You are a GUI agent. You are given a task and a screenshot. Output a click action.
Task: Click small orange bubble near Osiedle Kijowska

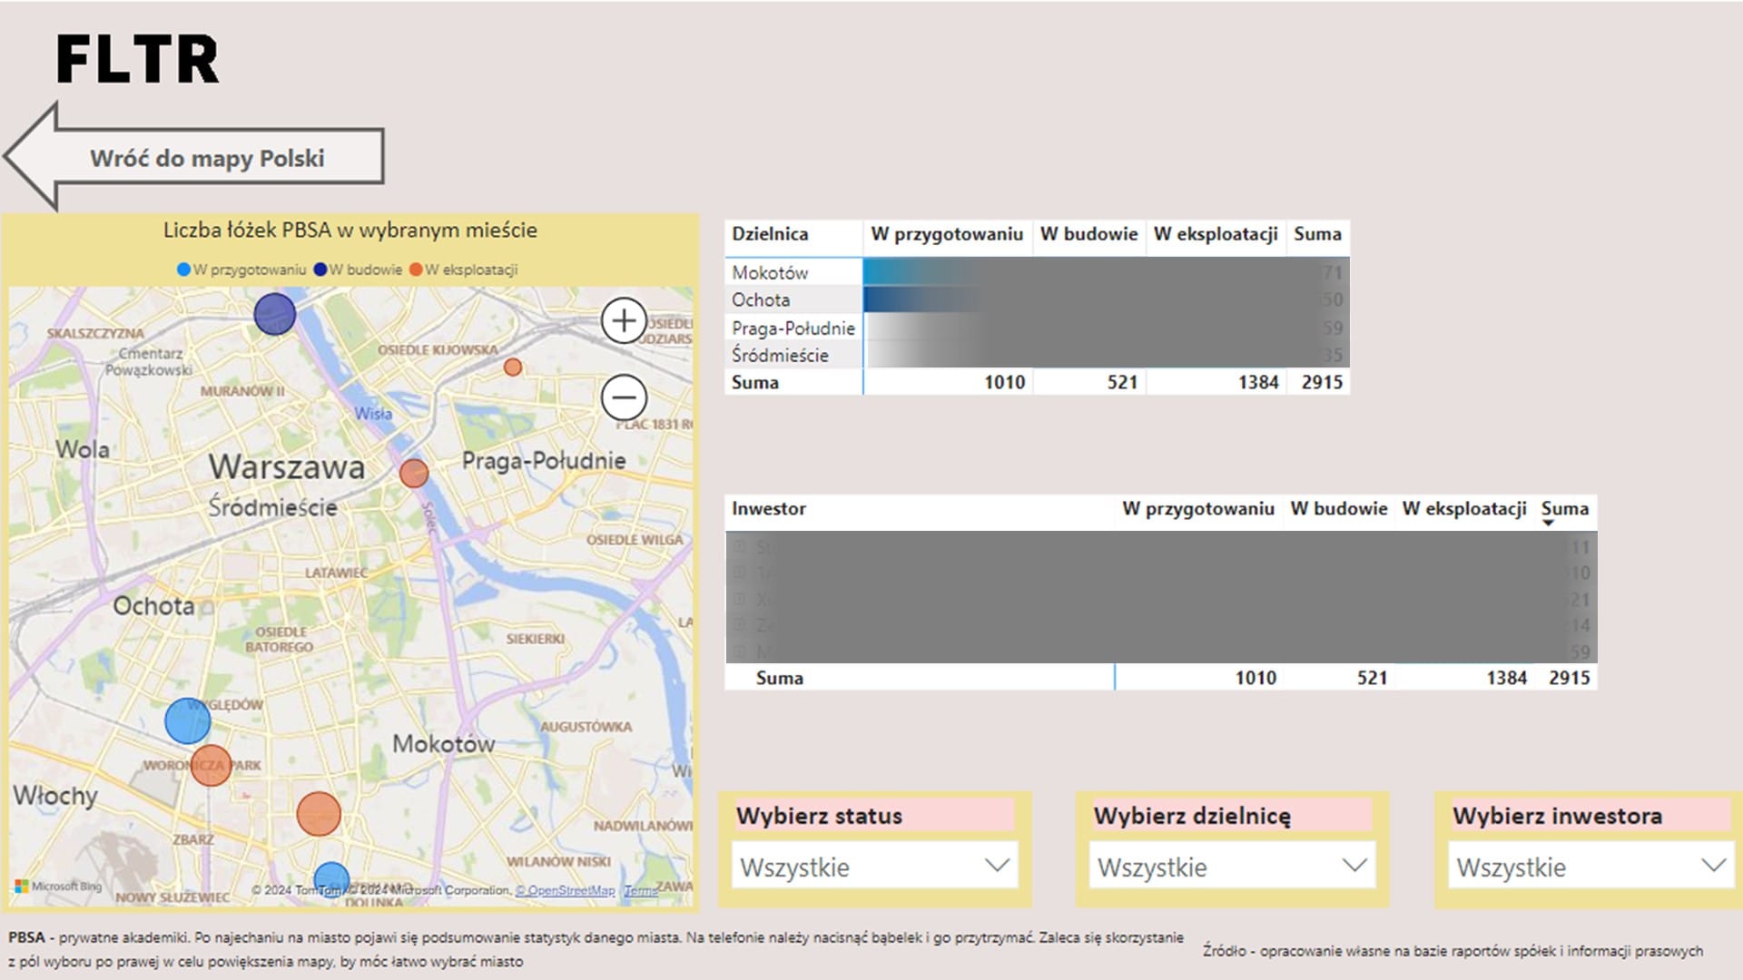click(x=513, y=367)
